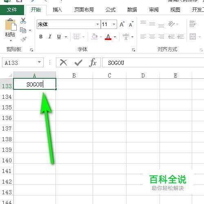Click the Merge and Center icon

pos(193,37)
